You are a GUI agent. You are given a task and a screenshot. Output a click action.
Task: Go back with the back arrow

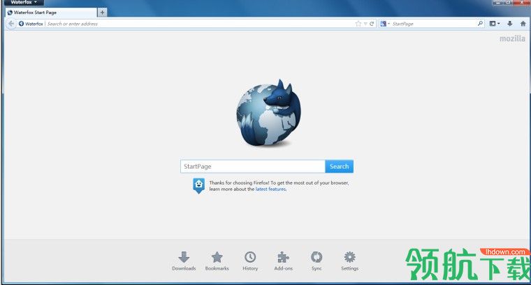(x=11, y=24)
